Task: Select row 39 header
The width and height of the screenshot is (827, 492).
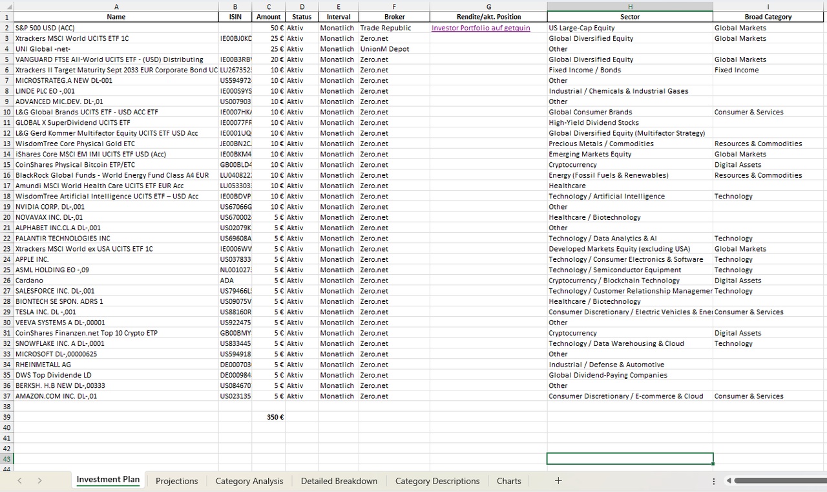Action: [7, 417]
